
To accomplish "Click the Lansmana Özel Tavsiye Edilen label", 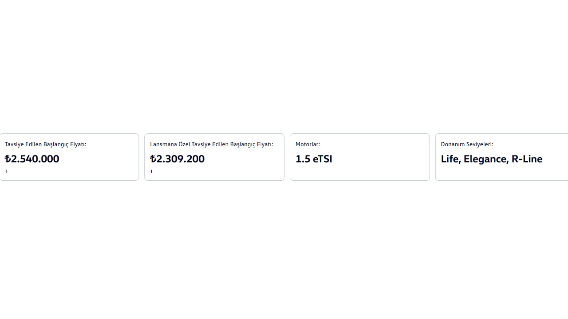I will 211,144.
